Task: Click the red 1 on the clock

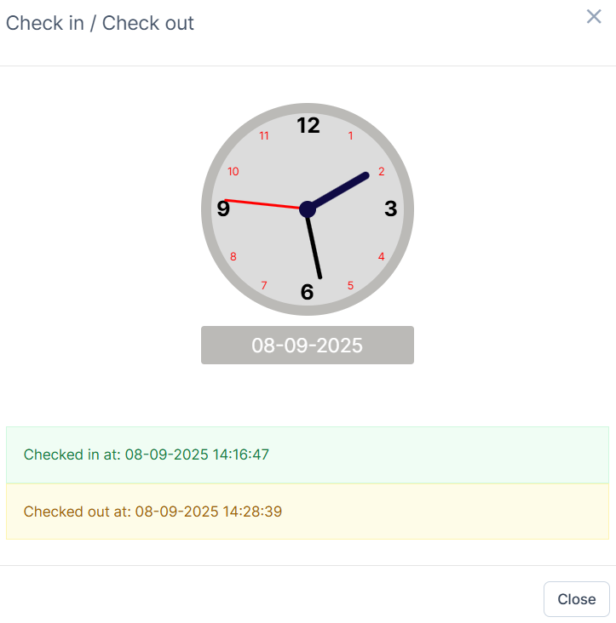Action: [351, 135]
